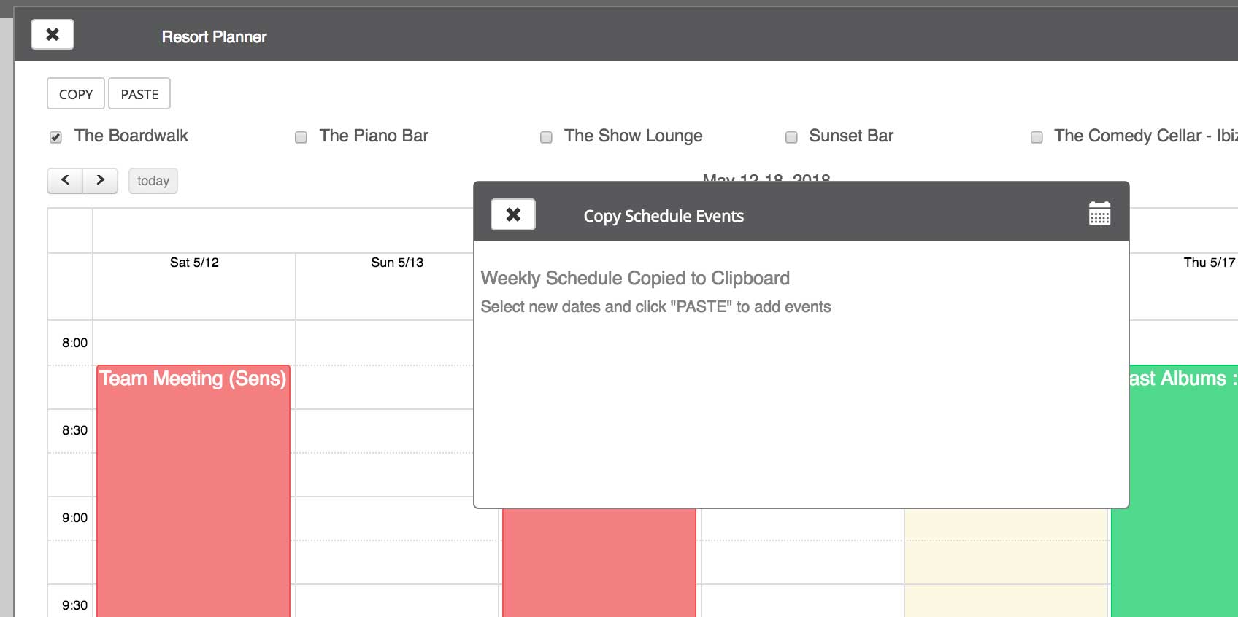Click the pale yellow event block
This screenshot has height=617, width=1238.
[1006, 562]
